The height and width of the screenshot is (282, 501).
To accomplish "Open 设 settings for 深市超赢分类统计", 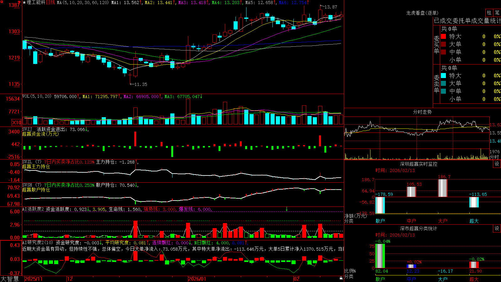I will point(497,228).
